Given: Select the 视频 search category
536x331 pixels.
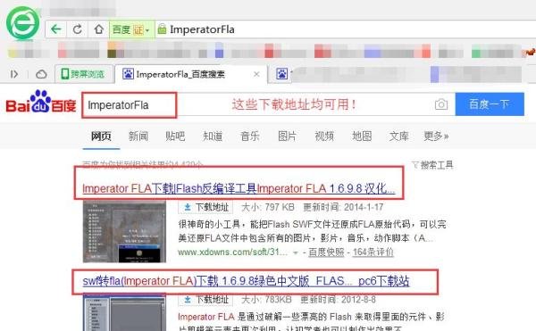Looking at the screenshot, I should click(324, 137).
